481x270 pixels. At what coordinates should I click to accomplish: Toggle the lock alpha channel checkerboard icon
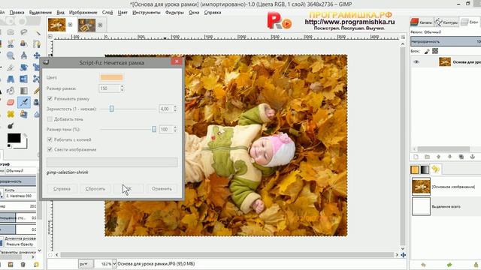click(435, 51)
